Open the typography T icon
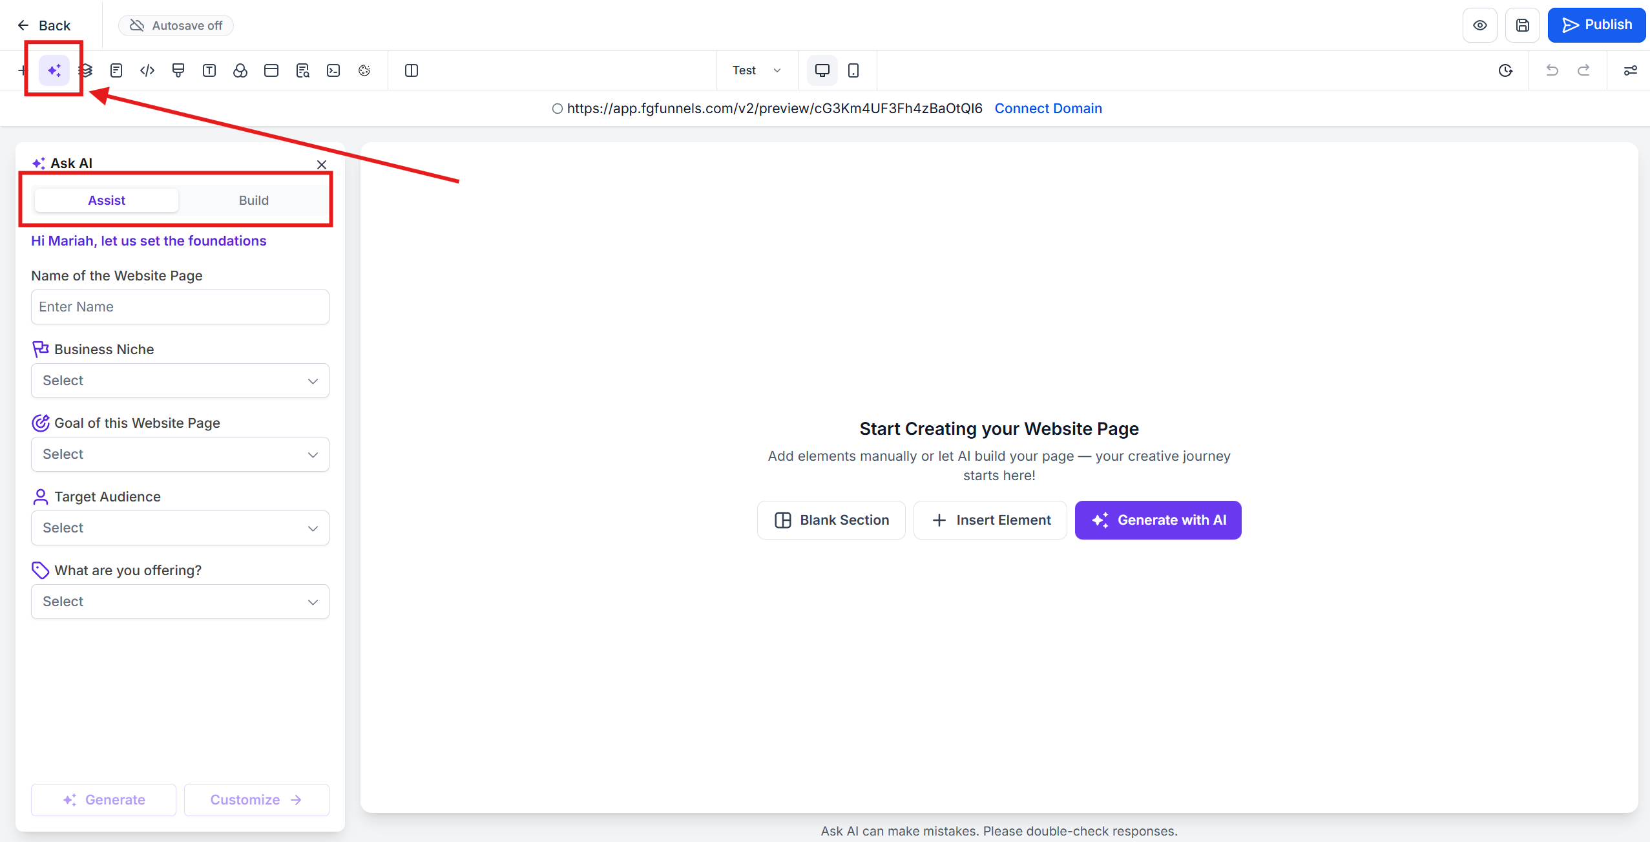 coord(209,70)
